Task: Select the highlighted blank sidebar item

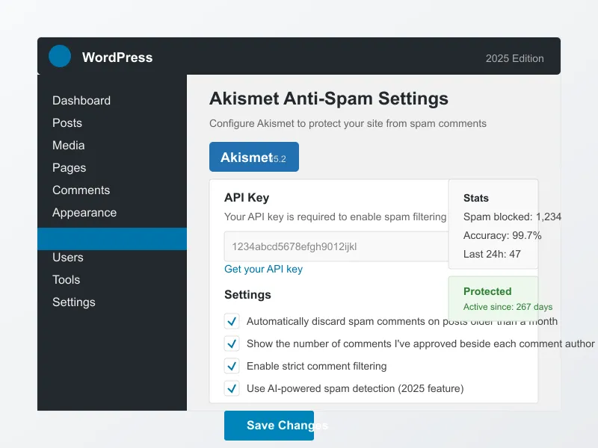Action: pos(112,239)
